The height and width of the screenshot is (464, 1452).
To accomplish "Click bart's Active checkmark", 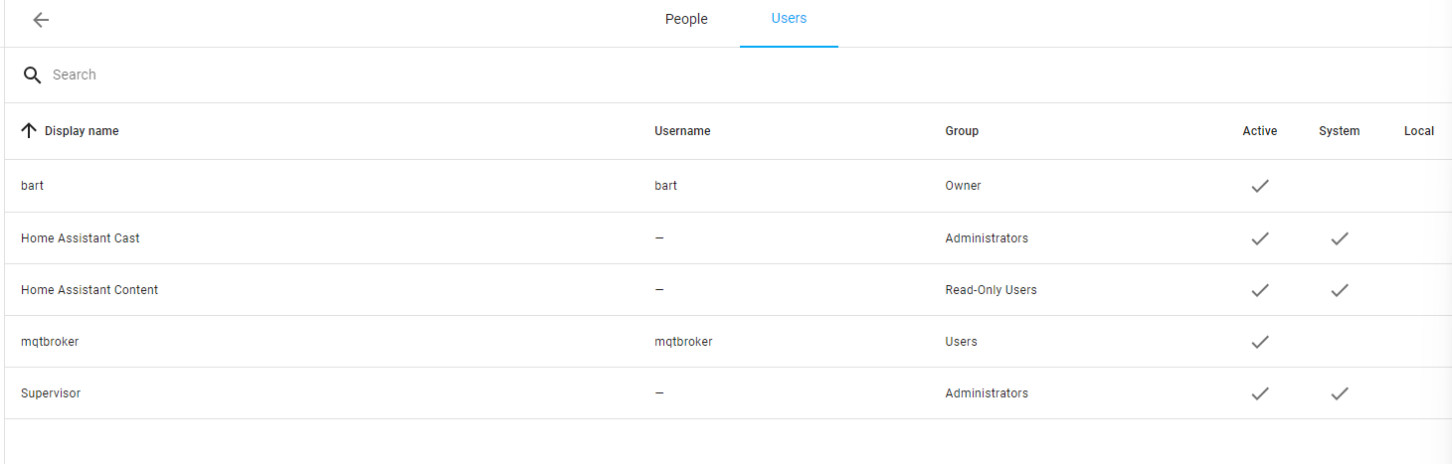I will tap(1260, 186).
